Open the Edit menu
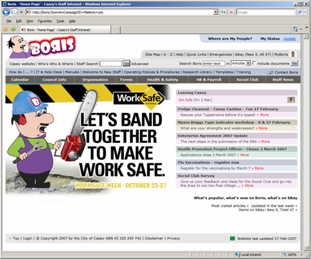 pyautogui.click(x=19, y=21)
